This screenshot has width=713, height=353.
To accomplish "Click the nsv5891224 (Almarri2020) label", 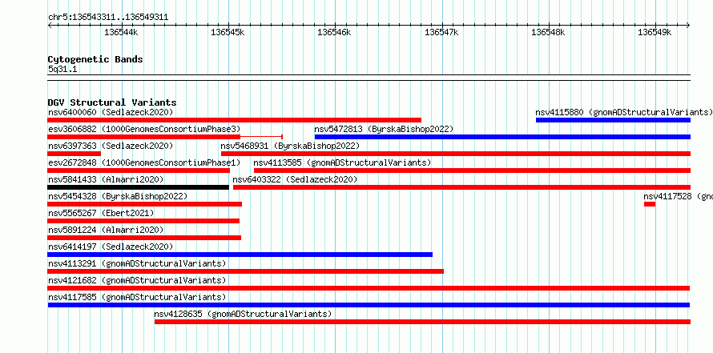I will pos(106,230).
